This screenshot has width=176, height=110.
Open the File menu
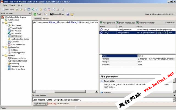tap(5, 5)
